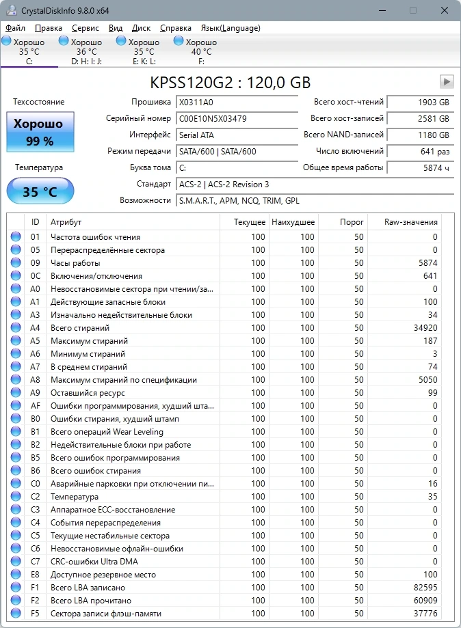461x628 pixels.
Task: Click the status icon for attribute 09 Часы работы
Action: pyautogui.click(x=16, y=262)
